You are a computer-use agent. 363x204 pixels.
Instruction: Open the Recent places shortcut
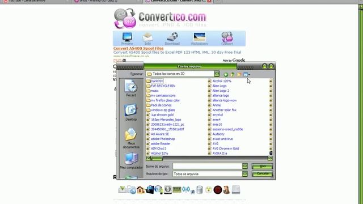(x=131, y=88)
